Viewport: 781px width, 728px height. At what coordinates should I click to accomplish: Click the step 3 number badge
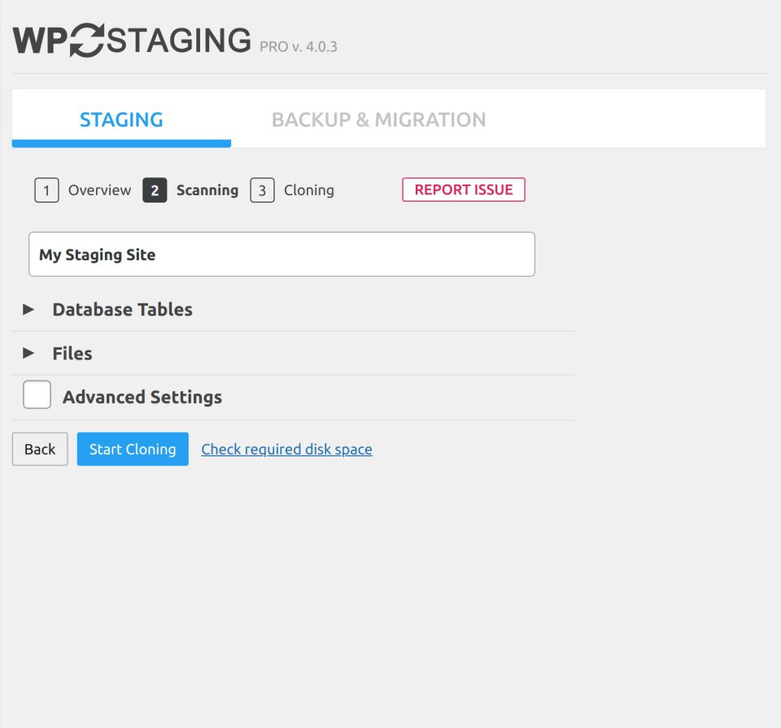262,190
